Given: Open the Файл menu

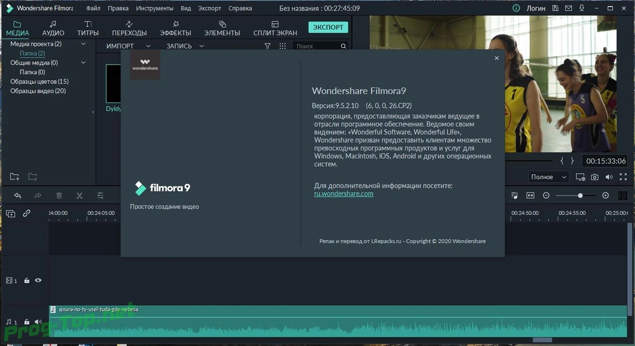Looking at the screenshot, I should 93,8.
